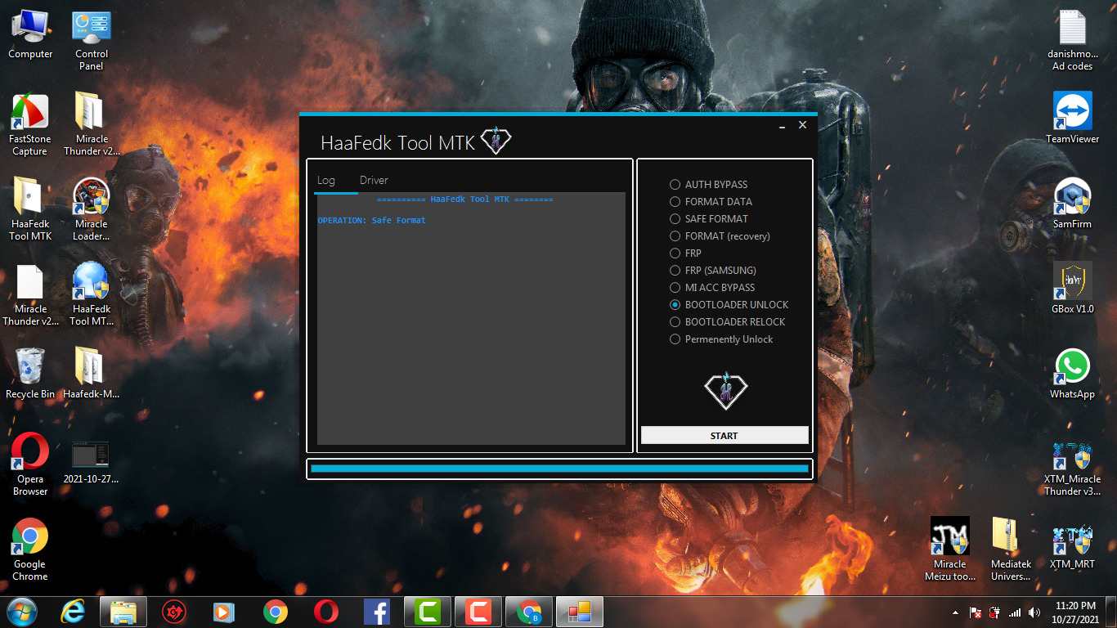The height and width of the screenshot is (628, 1117).
Task: Open the green Camtasia taskbar icon
Action: [428, 612]
